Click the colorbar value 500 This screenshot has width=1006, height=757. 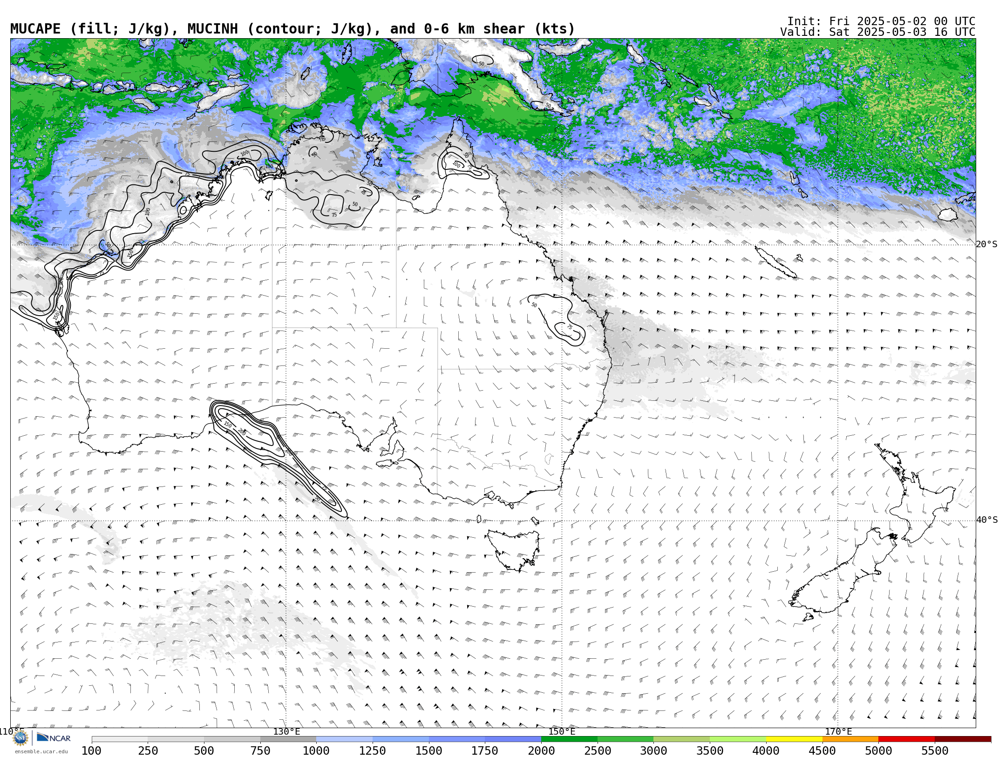(x=204, y=751)
